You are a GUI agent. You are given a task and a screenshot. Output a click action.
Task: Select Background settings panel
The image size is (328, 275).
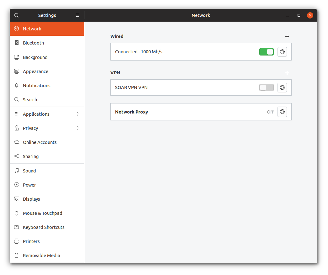47,57
